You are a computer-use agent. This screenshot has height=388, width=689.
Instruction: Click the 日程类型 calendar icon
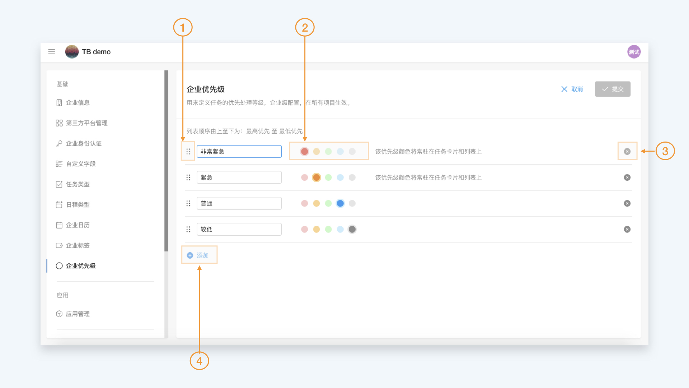coord(59,205)
